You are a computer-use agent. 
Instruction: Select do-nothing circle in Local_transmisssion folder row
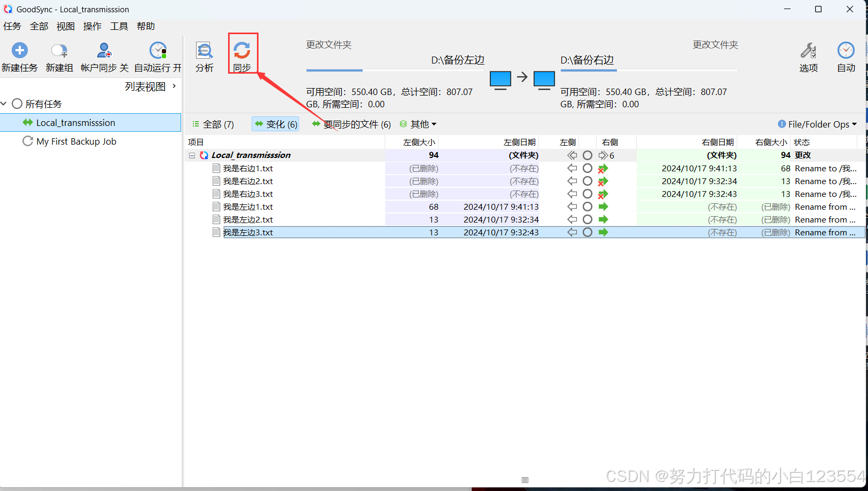(x=588, y=155)
